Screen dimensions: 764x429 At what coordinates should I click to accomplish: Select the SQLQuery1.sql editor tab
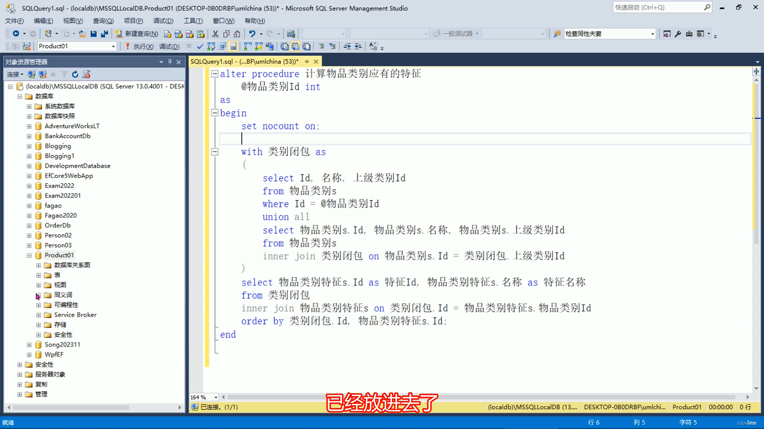[244, 62]
